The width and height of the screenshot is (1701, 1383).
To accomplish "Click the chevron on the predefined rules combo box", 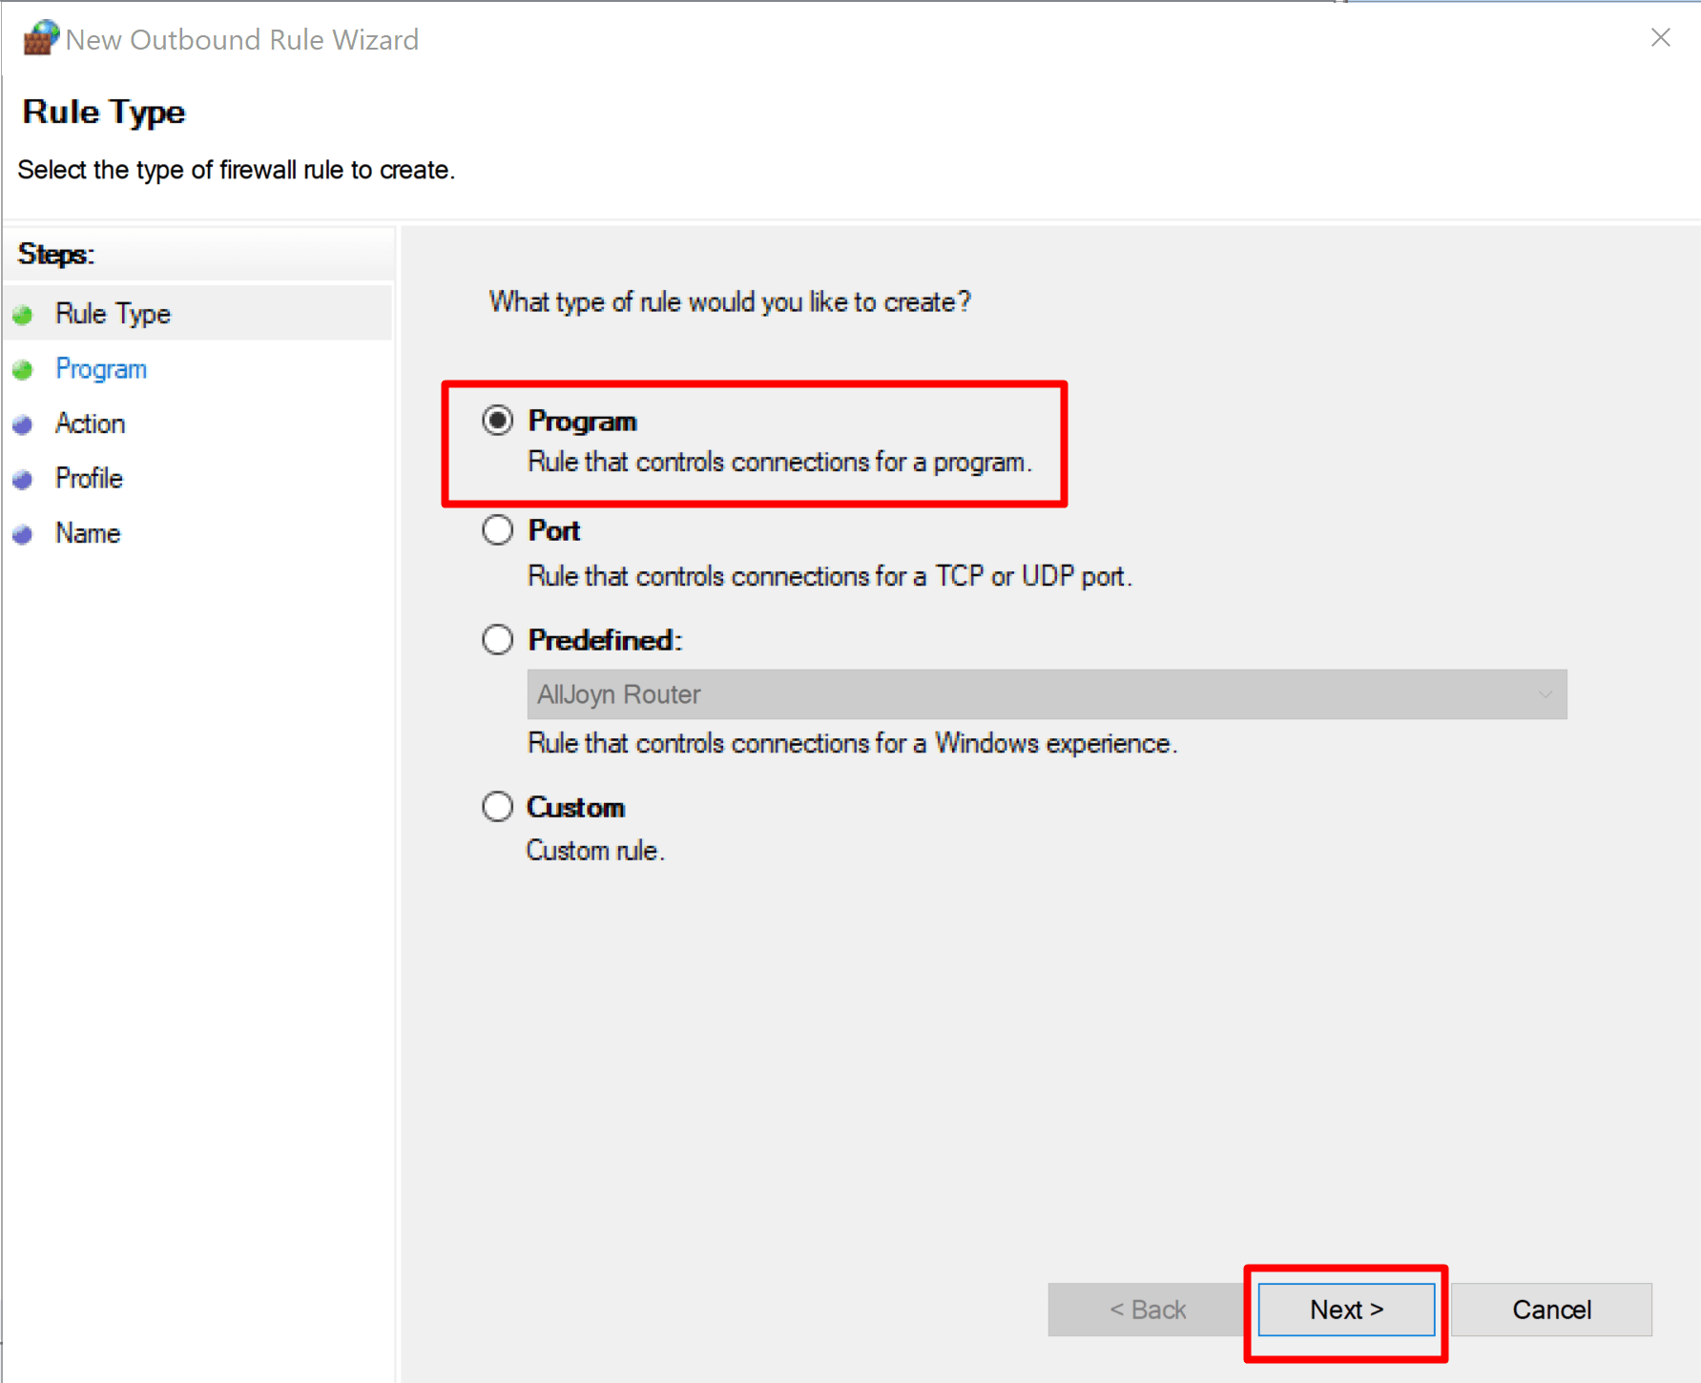I will [1545, 694].
